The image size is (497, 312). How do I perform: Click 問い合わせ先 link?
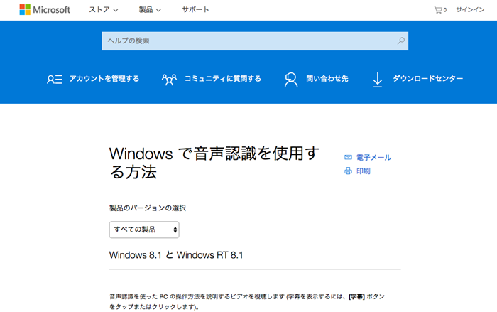pyautogui.click(x=327, y=79)
